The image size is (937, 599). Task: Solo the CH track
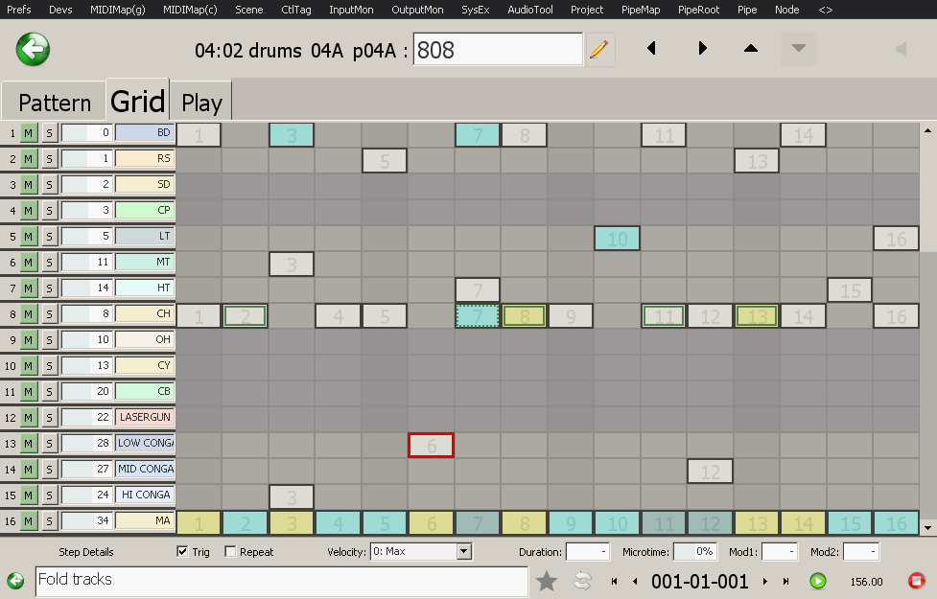(x=48, y=314)
